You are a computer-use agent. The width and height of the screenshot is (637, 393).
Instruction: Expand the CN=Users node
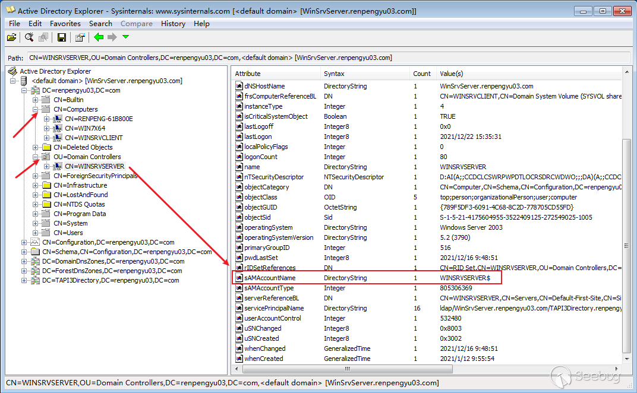click(35, 233)
